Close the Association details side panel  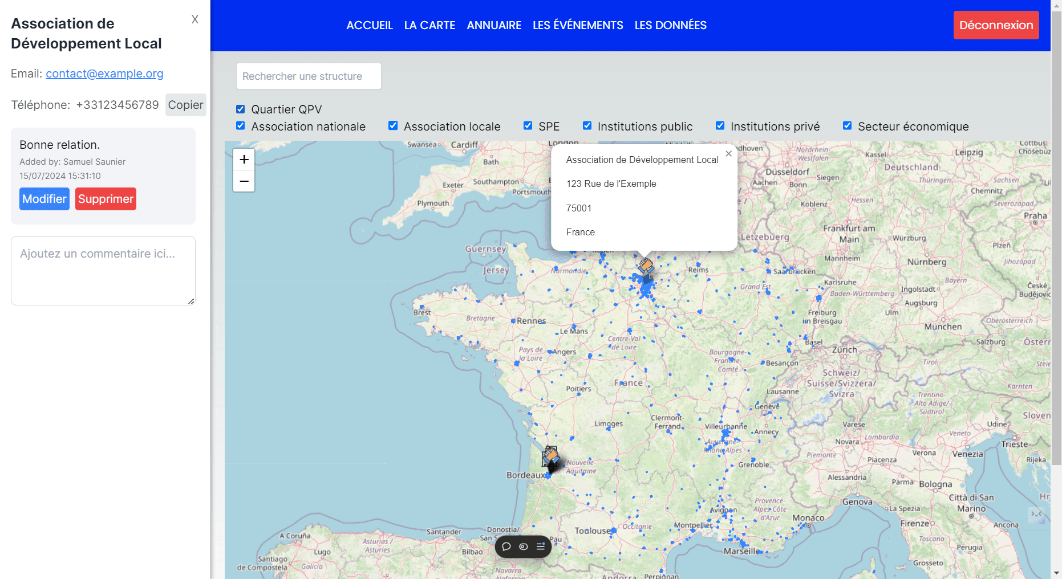195,19
